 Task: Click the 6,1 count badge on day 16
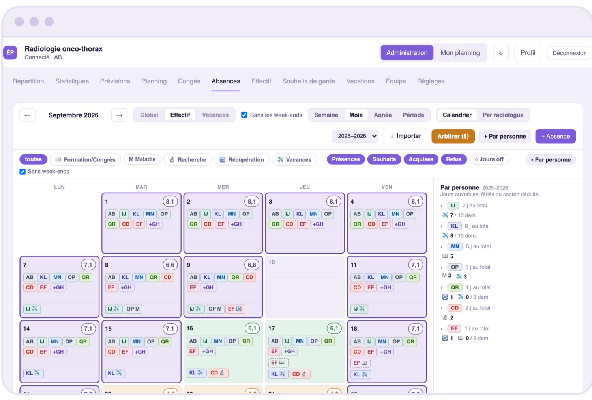252,328
